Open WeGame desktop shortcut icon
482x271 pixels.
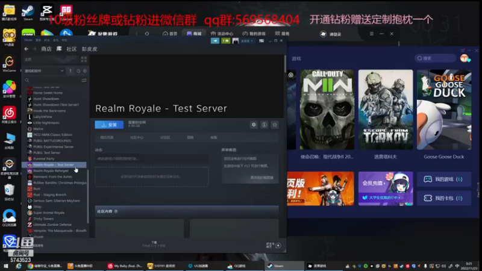point(9,64)
